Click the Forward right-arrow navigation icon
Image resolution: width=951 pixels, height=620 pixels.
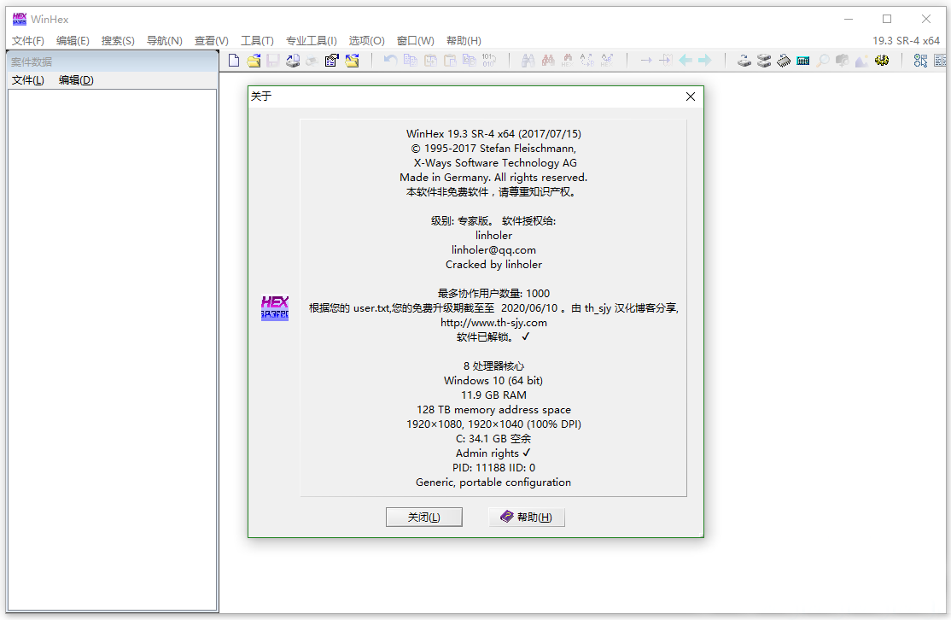(x=705, y=60)
